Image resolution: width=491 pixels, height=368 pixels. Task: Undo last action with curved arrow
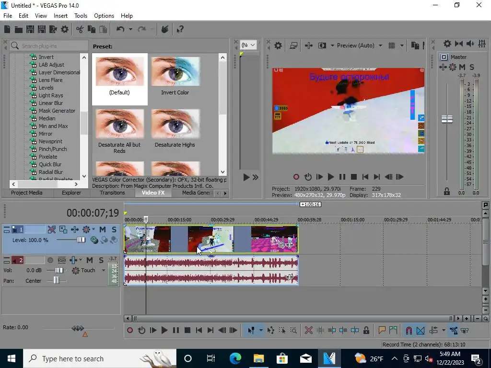click(120, 29)
